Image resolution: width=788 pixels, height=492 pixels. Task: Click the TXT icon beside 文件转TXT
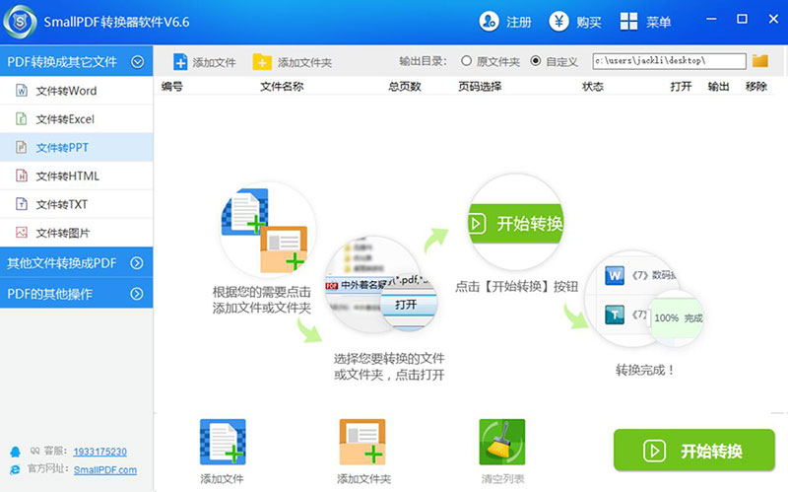(x=22, y=204)
